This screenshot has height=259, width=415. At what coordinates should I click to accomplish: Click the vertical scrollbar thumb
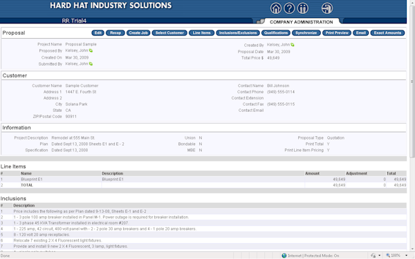(412, 82)
